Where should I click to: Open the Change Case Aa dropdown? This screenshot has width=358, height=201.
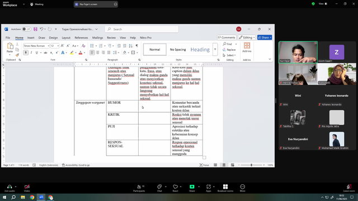75,46
